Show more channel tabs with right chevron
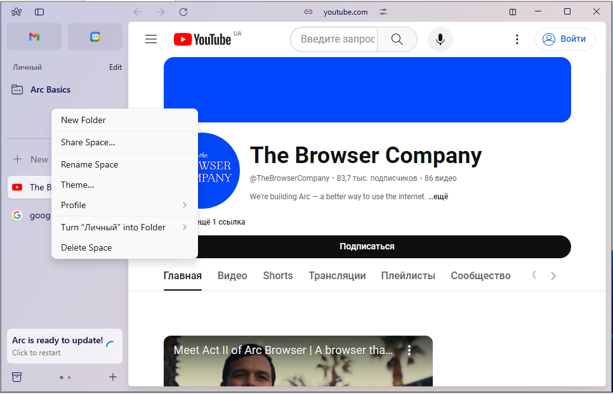This screenshot has width=613, height=394. tap(553, 276)
